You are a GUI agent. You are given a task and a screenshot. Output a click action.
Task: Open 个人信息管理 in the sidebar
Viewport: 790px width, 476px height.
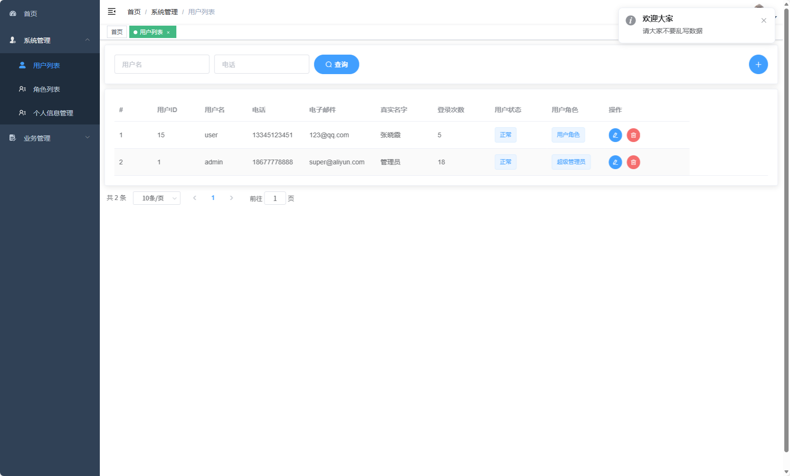[53, 113]
